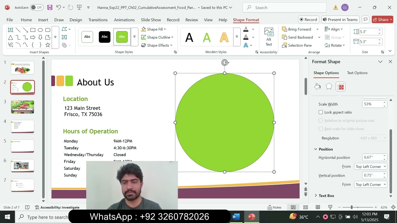Click the Horizontal position value field

(x=372, y=157)
